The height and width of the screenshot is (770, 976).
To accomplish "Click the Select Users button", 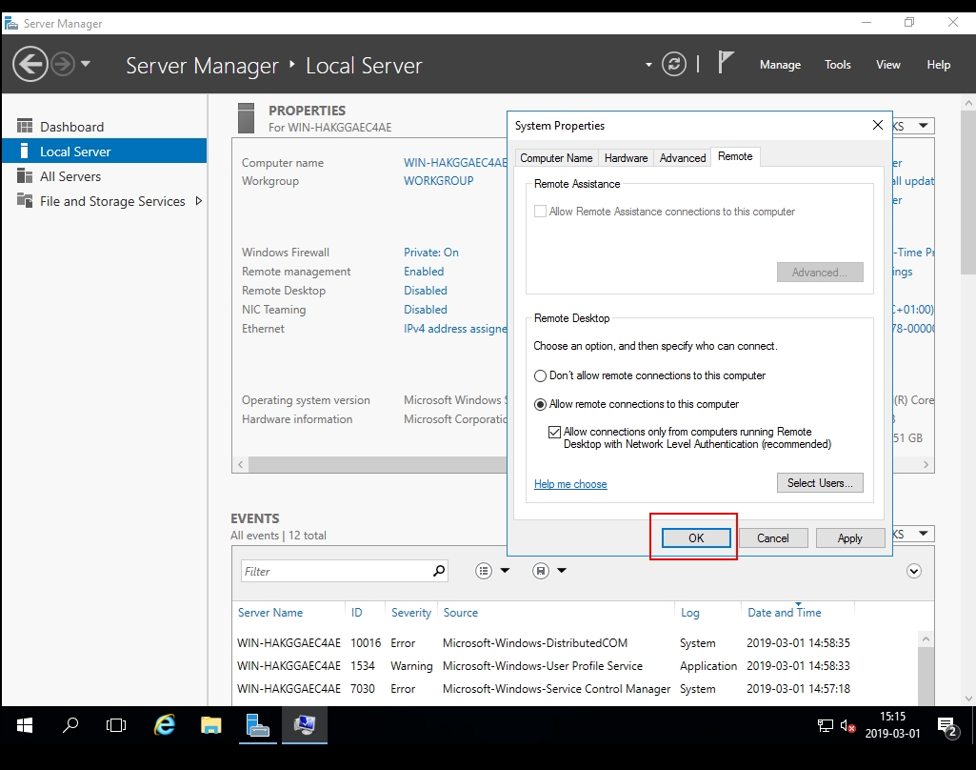I will tap(820, 483).
